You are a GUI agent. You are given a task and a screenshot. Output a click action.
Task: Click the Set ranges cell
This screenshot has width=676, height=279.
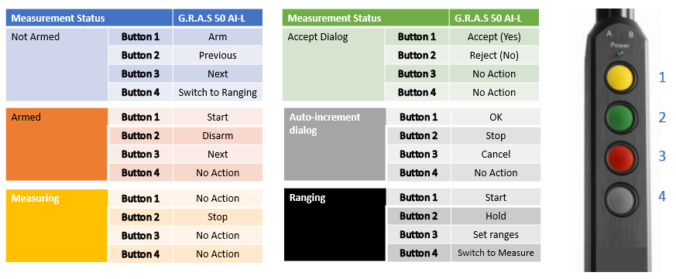[496, 235]
